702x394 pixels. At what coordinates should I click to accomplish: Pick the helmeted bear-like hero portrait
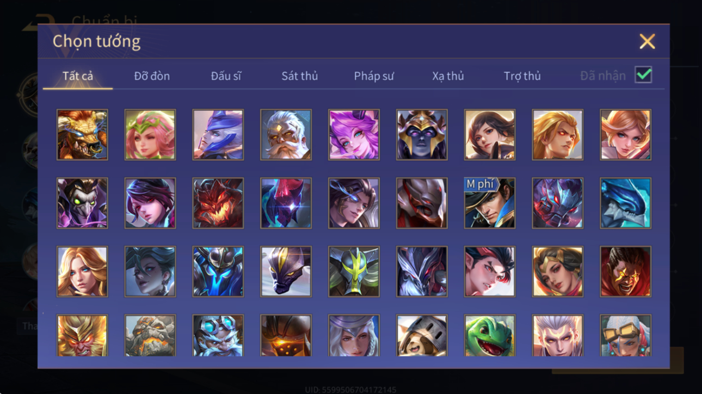422,335
